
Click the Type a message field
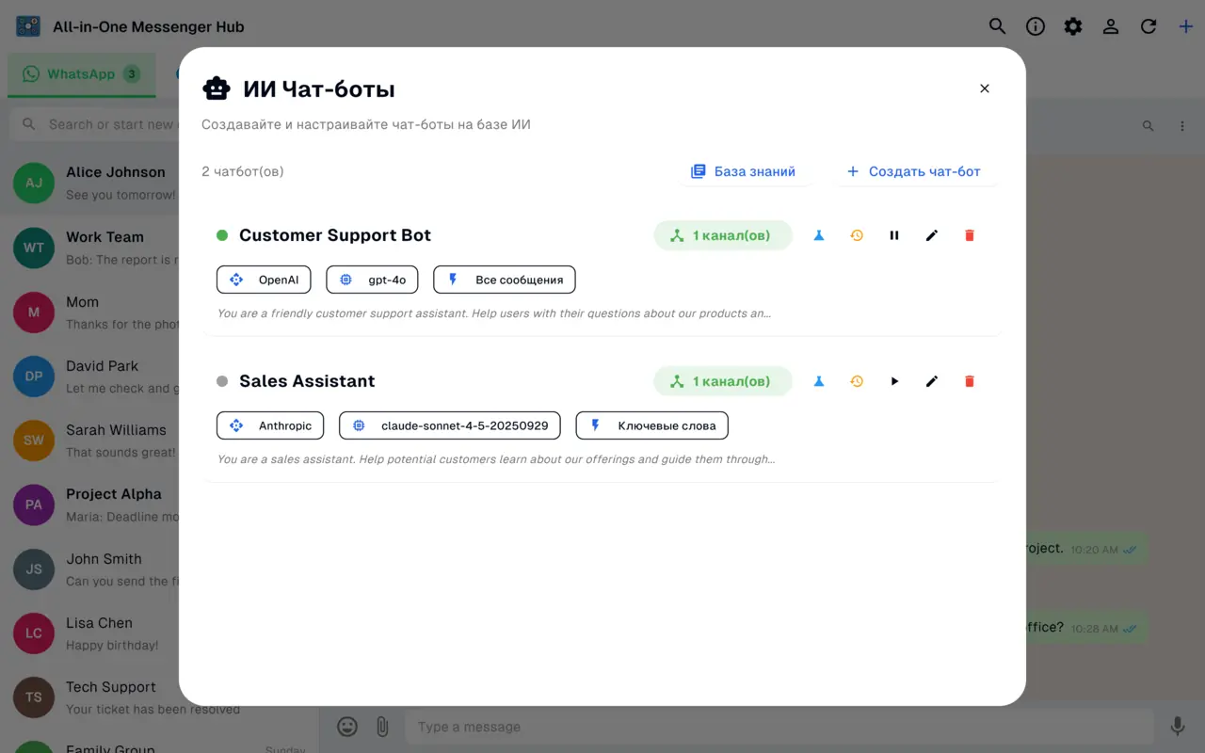tap(779, 727)
